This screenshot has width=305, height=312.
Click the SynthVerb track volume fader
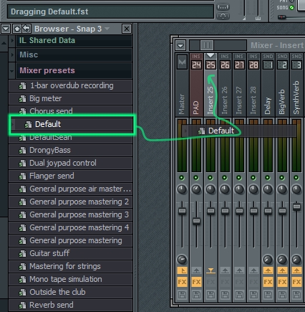point(296,207)
